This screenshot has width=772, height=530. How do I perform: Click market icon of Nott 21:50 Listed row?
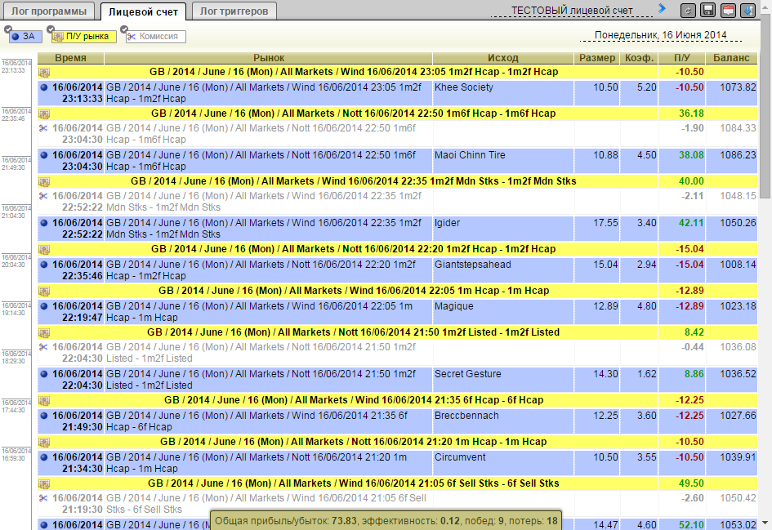(44, 333)
